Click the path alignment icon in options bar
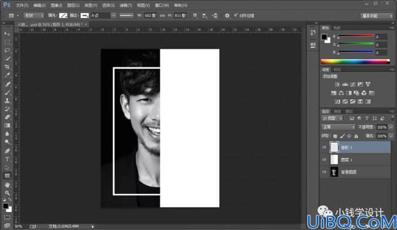 (x=204, y=16)
